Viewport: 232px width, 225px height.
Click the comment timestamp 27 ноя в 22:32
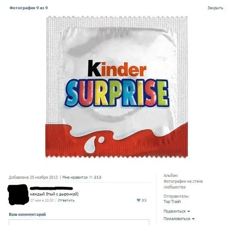click(x=42, y=200)
